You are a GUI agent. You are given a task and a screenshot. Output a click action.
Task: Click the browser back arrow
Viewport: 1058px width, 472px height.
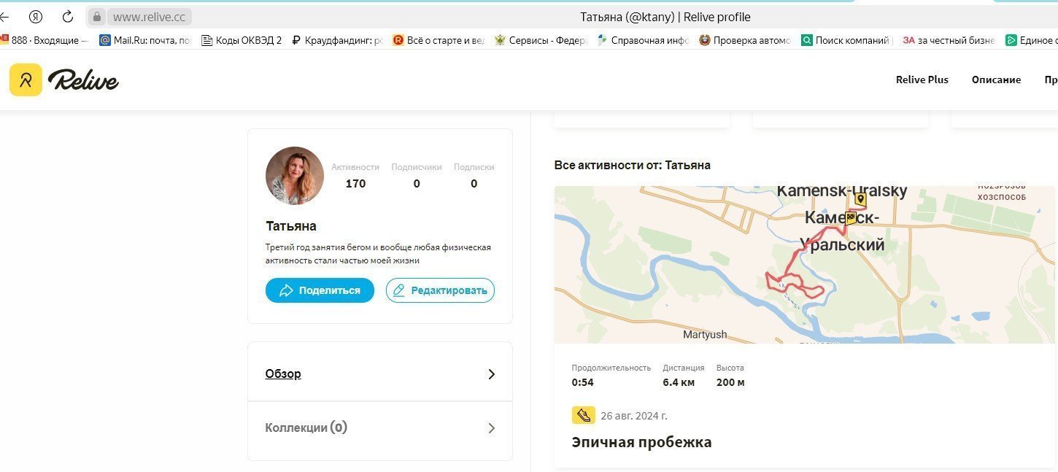[x=4, y=17]
